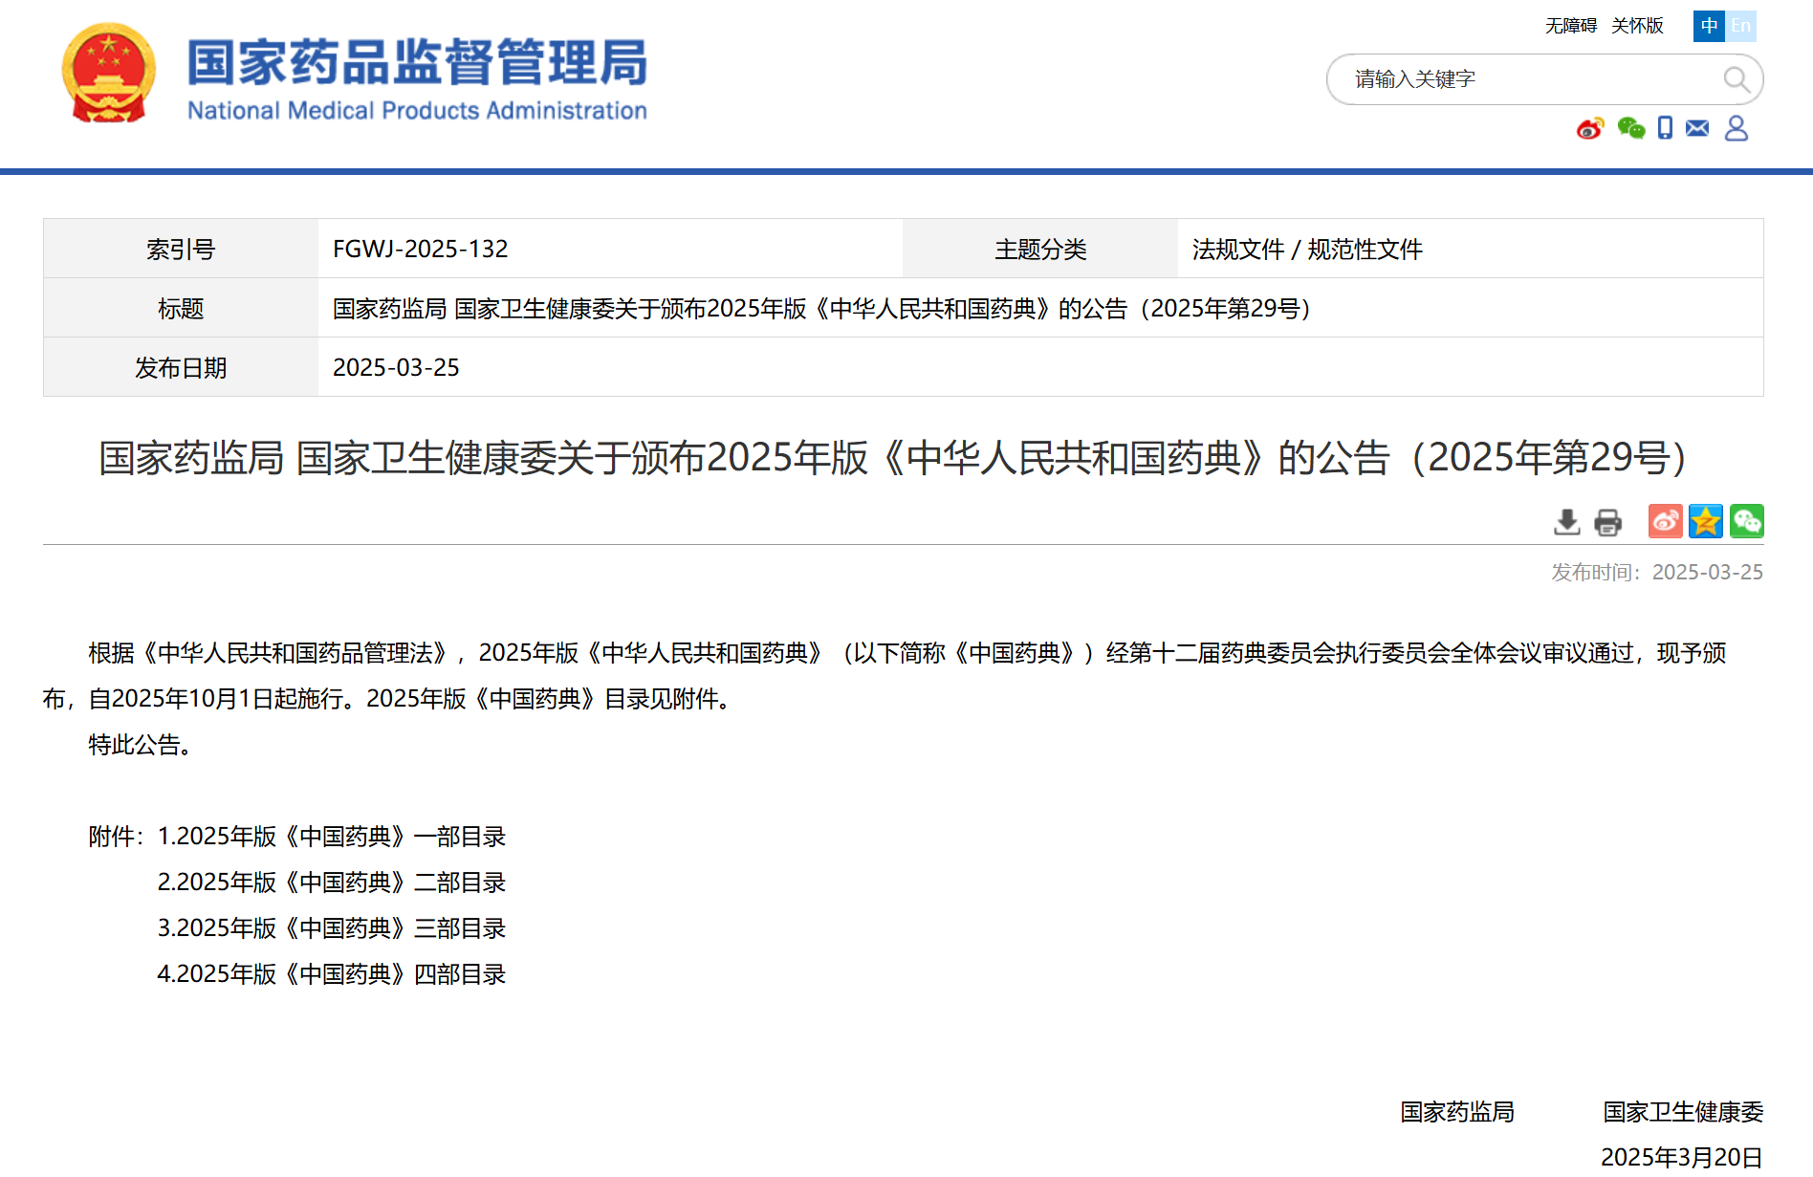The width and height of the screenshot is (1813, 1177).
Task: Print the page using printer icon
Action: [1608, 522]
